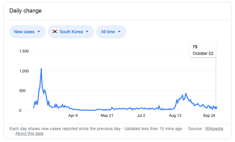Open the Wikipedia source link
This screenshot has height=142, width=235.
(x=214, y=128)
